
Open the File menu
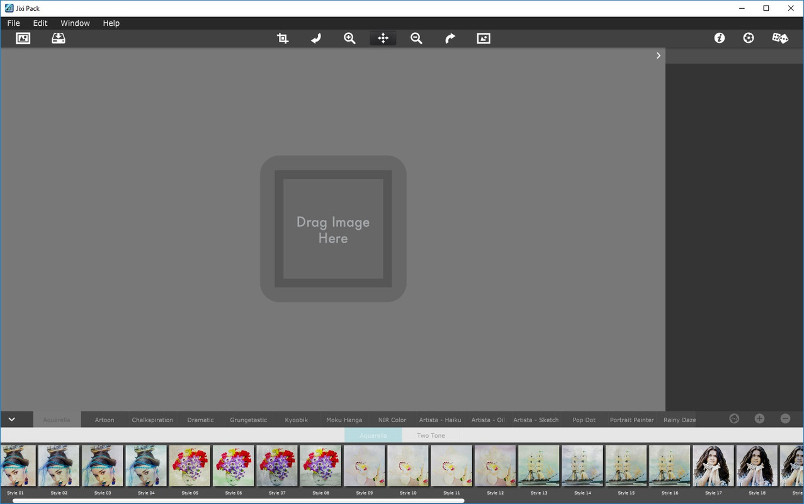point(14,23)
